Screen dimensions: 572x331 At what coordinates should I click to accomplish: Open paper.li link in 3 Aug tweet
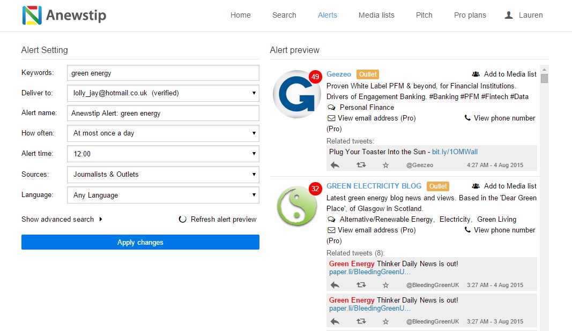coord(370,309)
